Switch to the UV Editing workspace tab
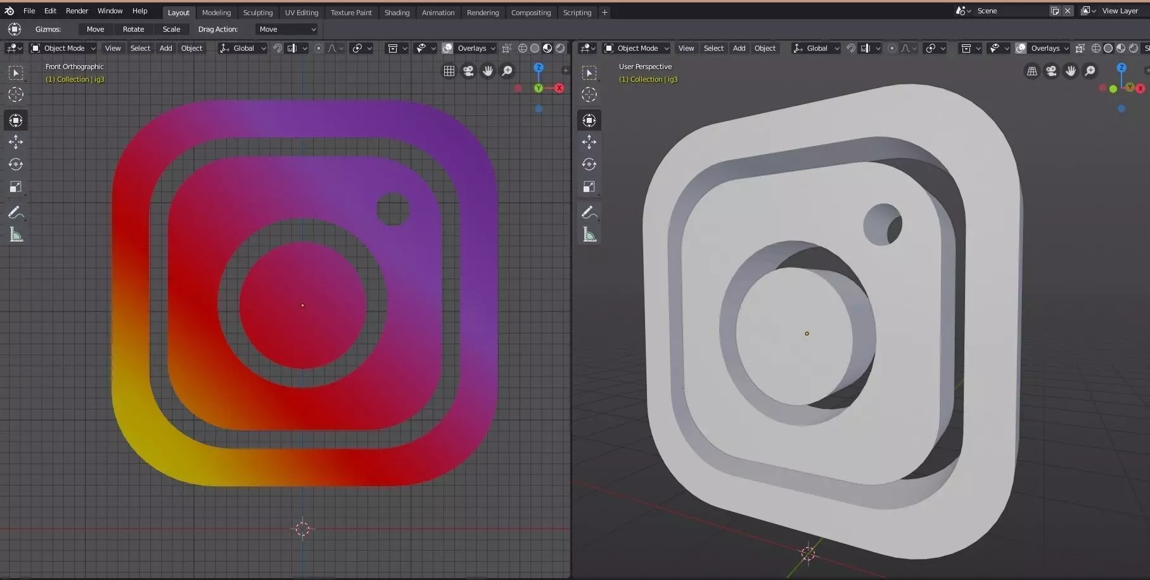Image resolution: width=1150 pixels, height=580 pixels. pos(302,13)
